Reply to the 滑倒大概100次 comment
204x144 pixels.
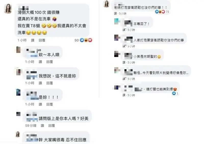click(42, 40)
